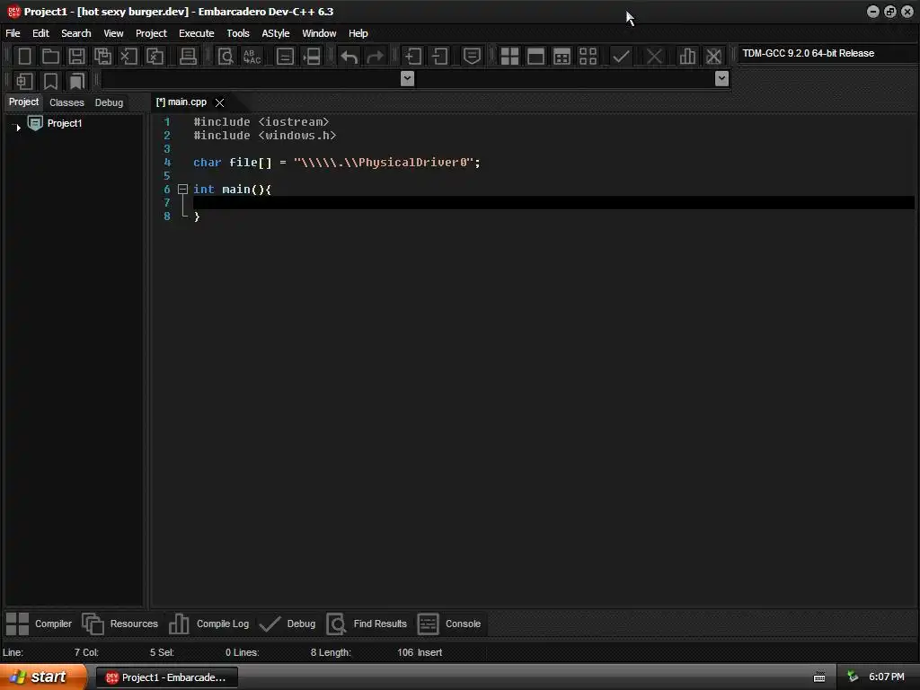The height and width of the screenshot is (690, 920).
Task: Open the first class browser dropdown arrow
Action: (x=407, y=78)
